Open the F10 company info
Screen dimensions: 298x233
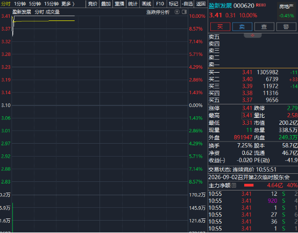click(160, 4)
